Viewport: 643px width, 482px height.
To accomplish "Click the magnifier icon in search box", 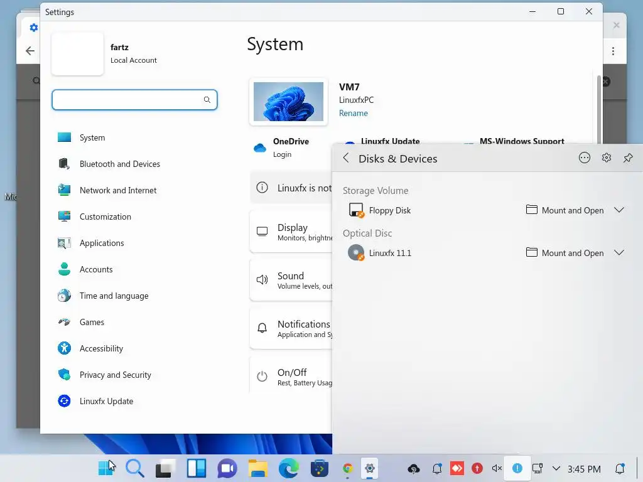I will click(207, 100).
